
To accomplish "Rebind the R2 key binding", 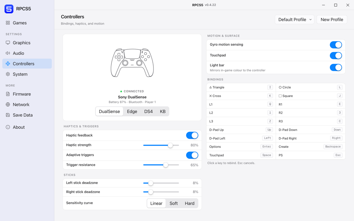I will 339,113.
